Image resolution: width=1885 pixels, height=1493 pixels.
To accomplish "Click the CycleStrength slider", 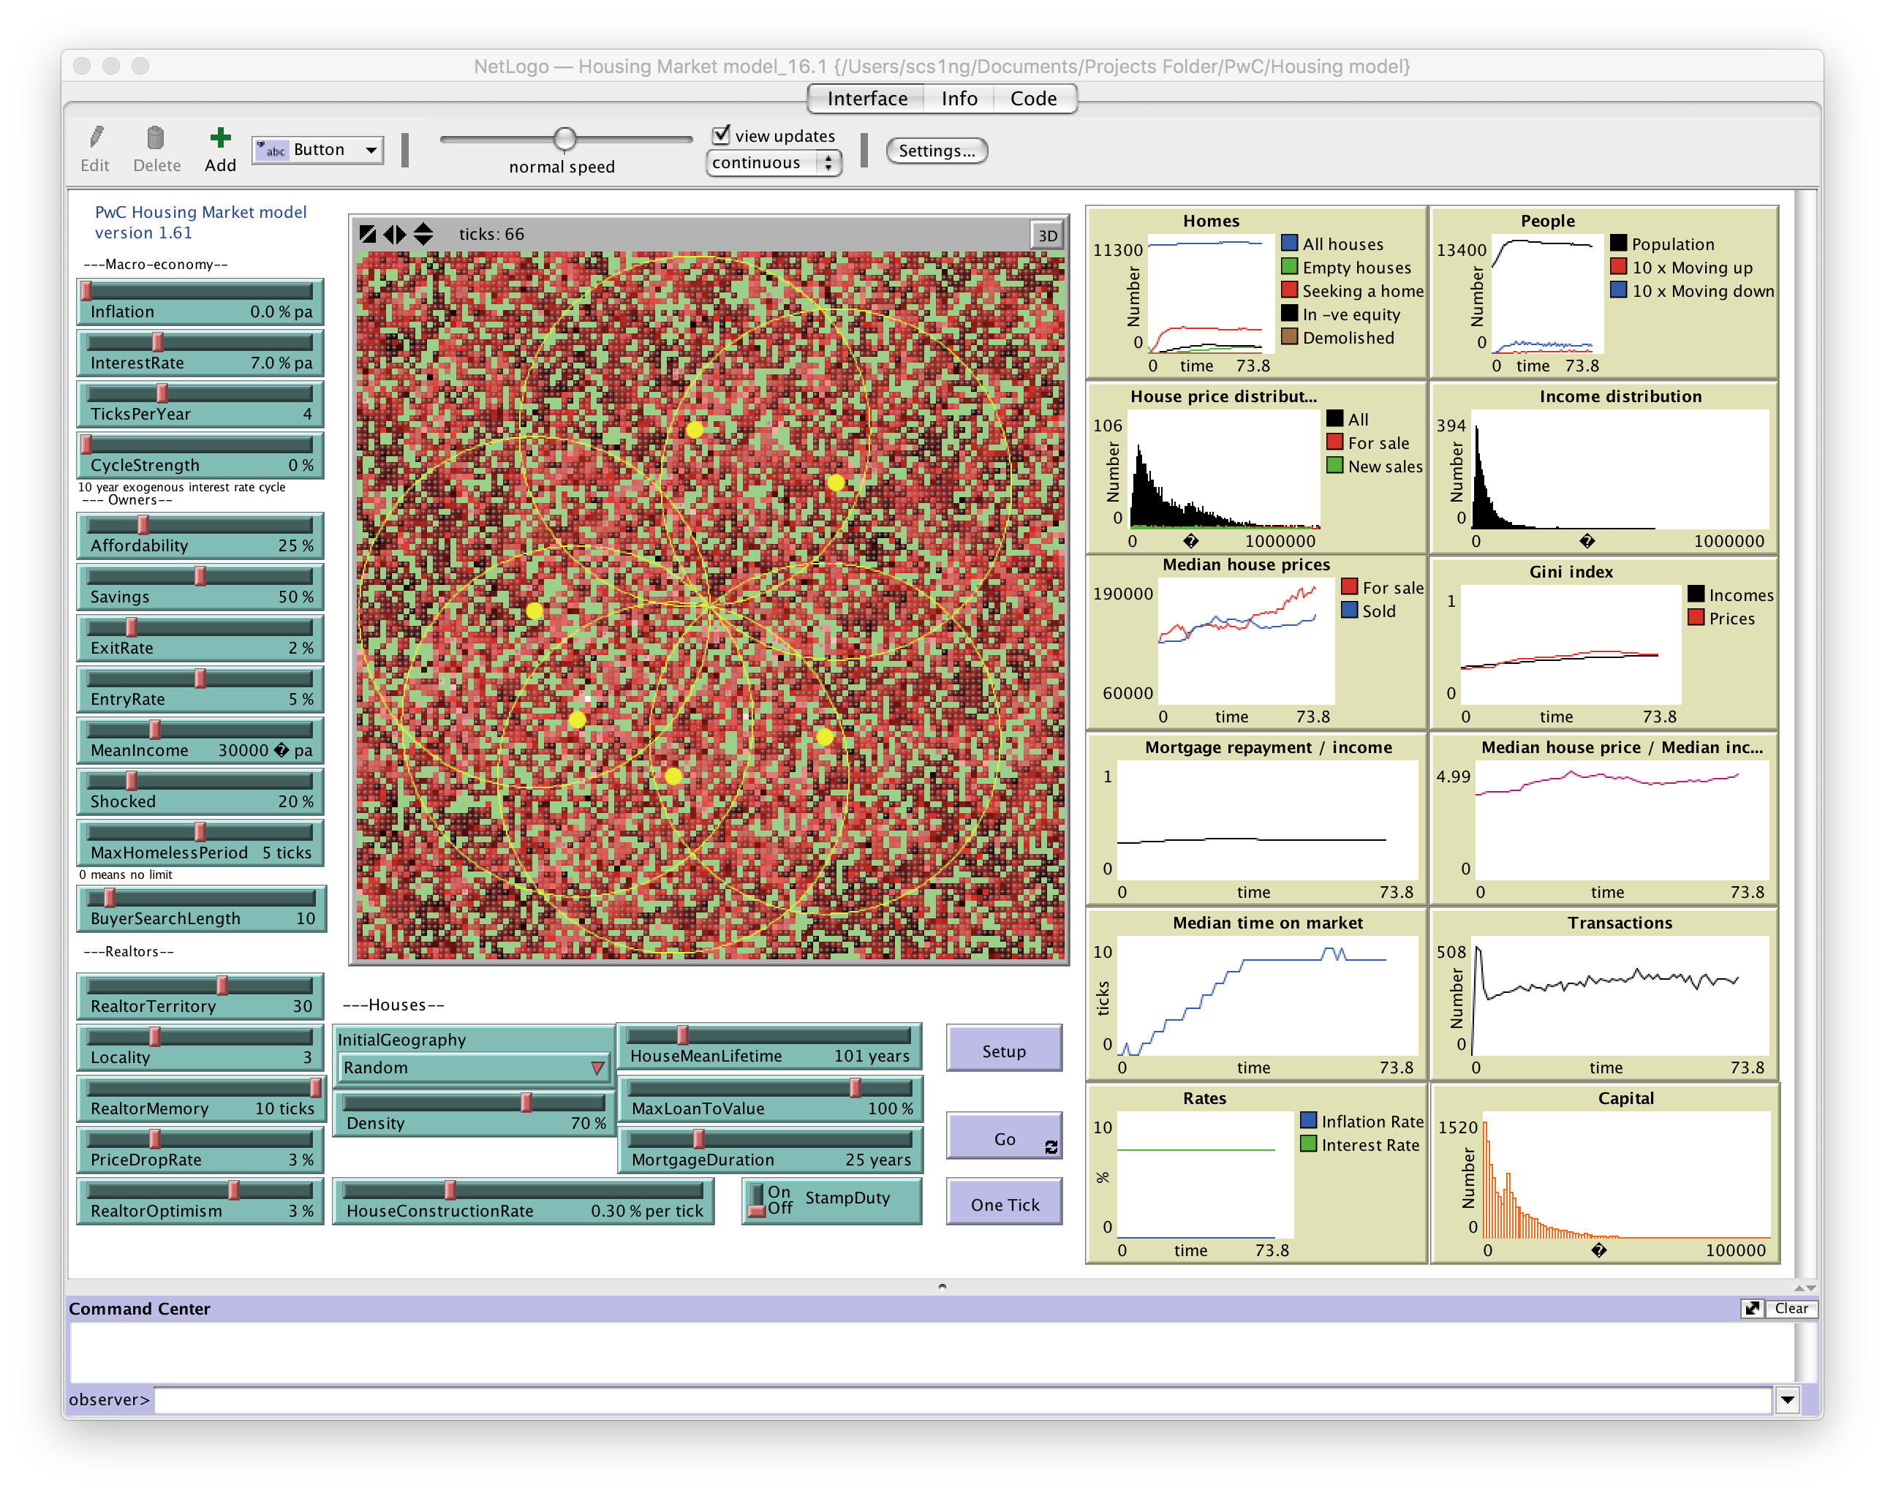I will coord(200,456).
